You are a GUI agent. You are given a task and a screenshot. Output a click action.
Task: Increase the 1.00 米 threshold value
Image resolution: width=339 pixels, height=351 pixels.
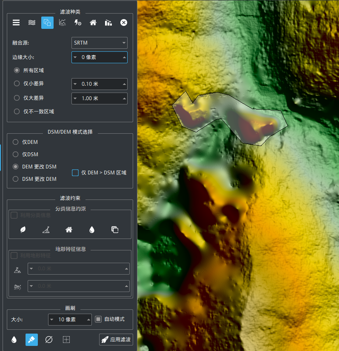coord(124,98)
